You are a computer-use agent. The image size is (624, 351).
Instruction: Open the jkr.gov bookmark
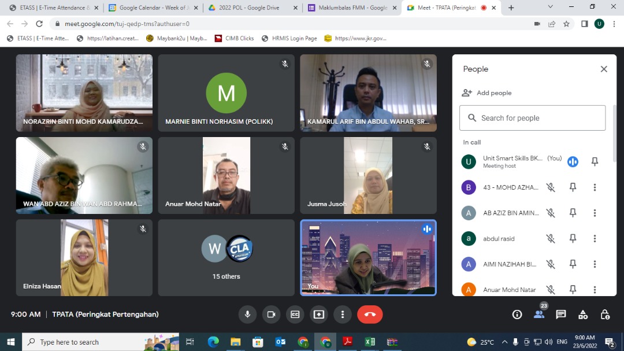coord(355,38)
